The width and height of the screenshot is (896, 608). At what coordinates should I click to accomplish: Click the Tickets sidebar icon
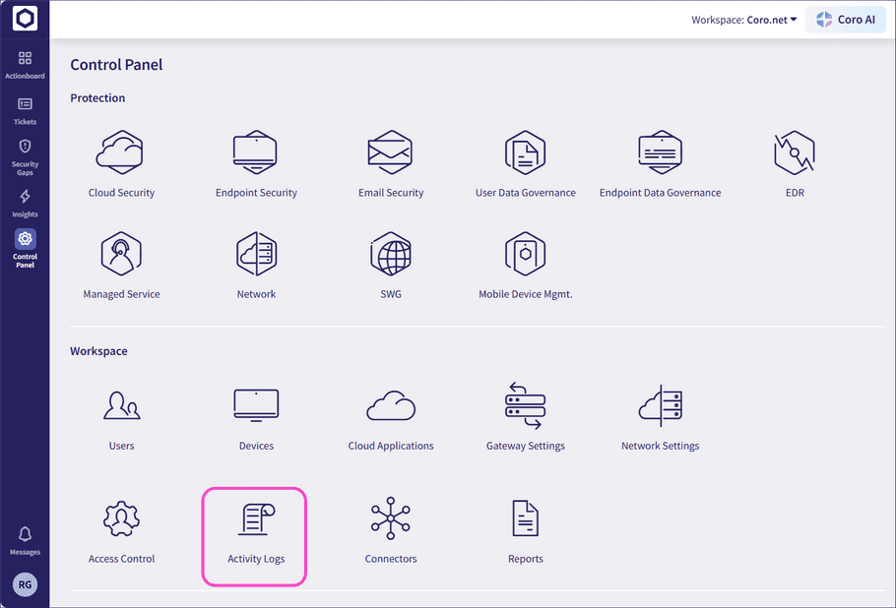[25, 108]
